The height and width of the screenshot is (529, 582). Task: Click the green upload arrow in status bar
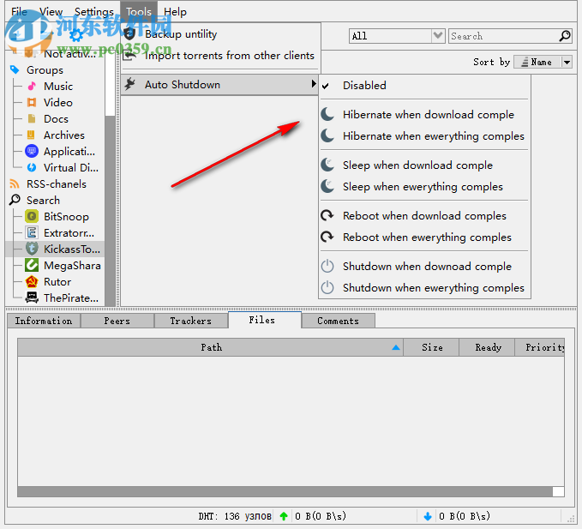284,516
